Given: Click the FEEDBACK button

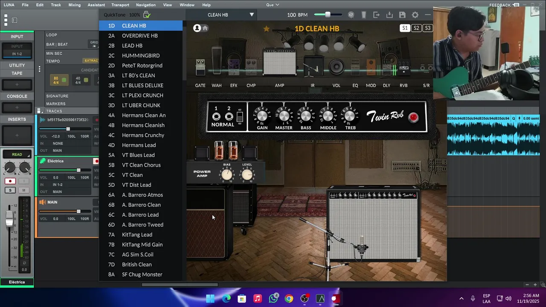Looking at the screenshot, I should coord(503,5).
